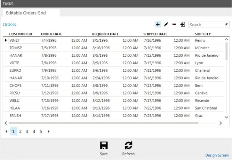The height and width of the screenshot is (160, 232).
Task: Go to page 1
Action: click(x=14, y=131)
